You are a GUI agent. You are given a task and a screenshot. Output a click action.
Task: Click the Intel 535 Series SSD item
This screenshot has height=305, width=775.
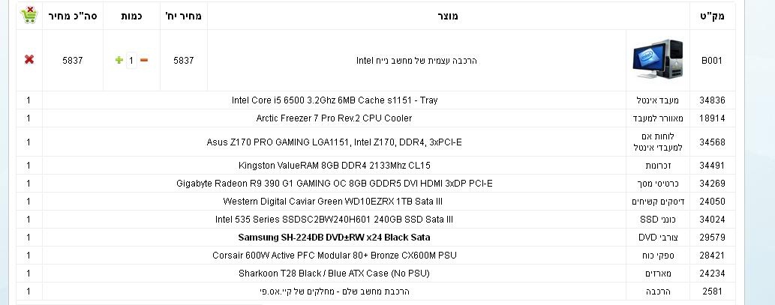click(334, 219)
